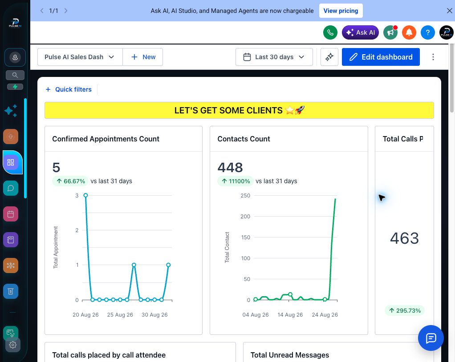Click 30 Aug 26 axis label
Image resolution: width=455 pixels, height=362 pixels.
(154, 315)
